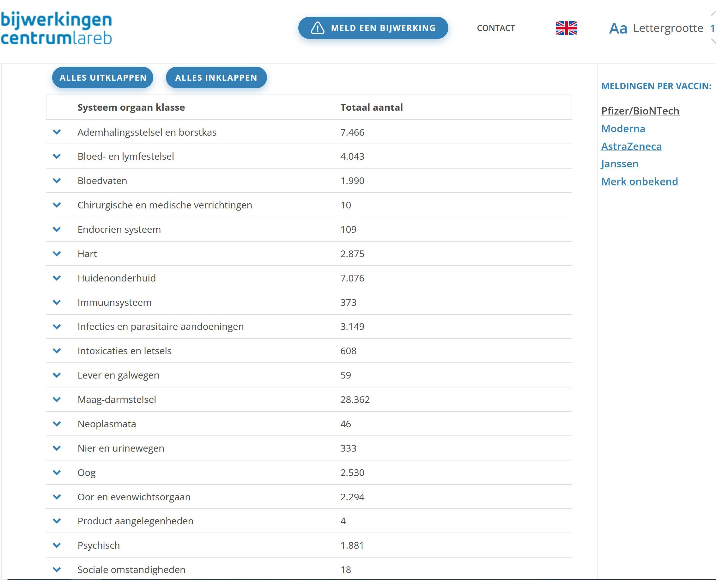Click the Intoxicaties en letsels count 608
The height and width of the screenshot is (580, 716).
coord(348,350)
